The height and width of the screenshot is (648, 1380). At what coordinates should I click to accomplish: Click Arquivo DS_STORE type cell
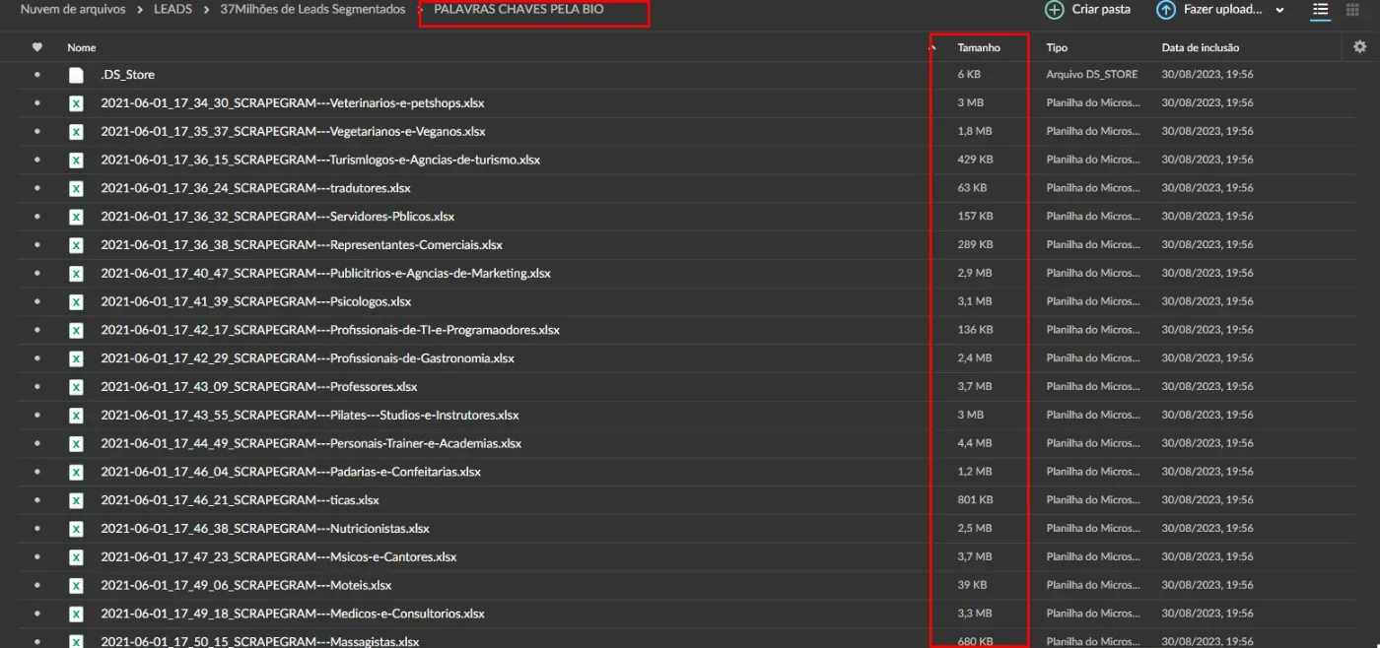1092,75
